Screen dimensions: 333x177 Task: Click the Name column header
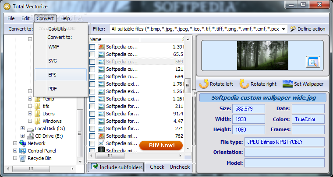pyautogui.click(x=114, y=39)
